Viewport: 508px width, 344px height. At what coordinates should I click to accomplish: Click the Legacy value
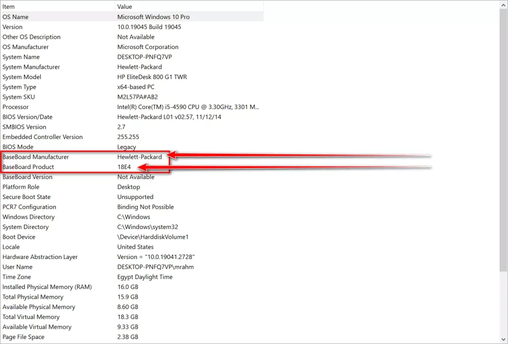click(x=127, y=147)
